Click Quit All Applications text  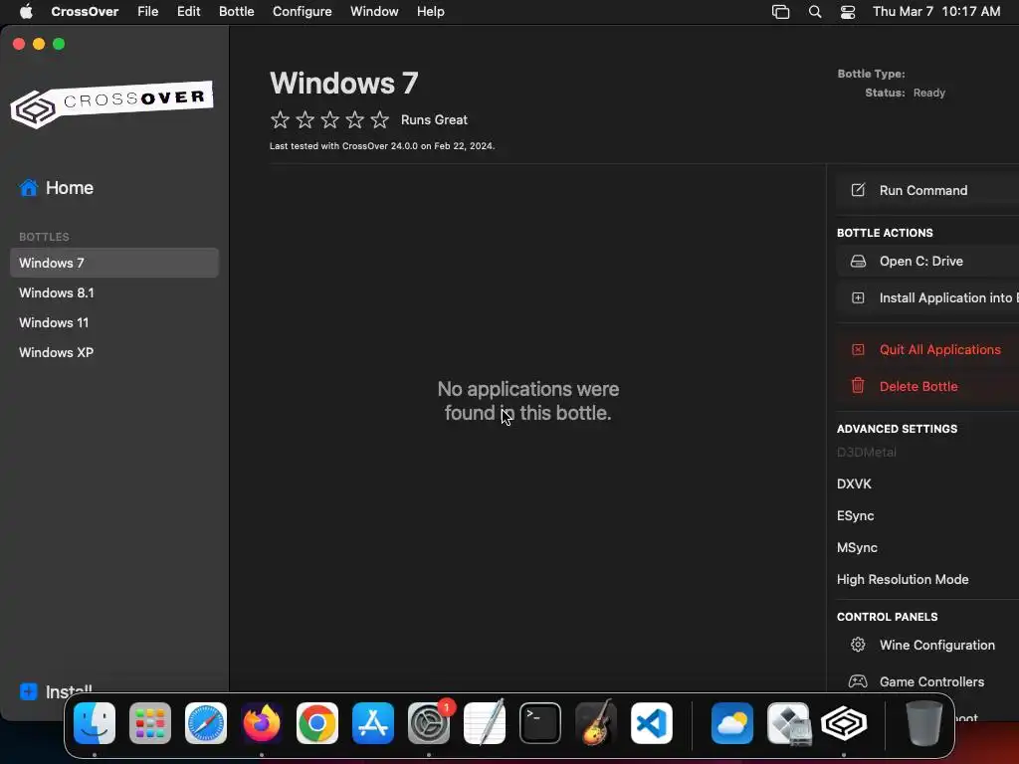[939, 349]
